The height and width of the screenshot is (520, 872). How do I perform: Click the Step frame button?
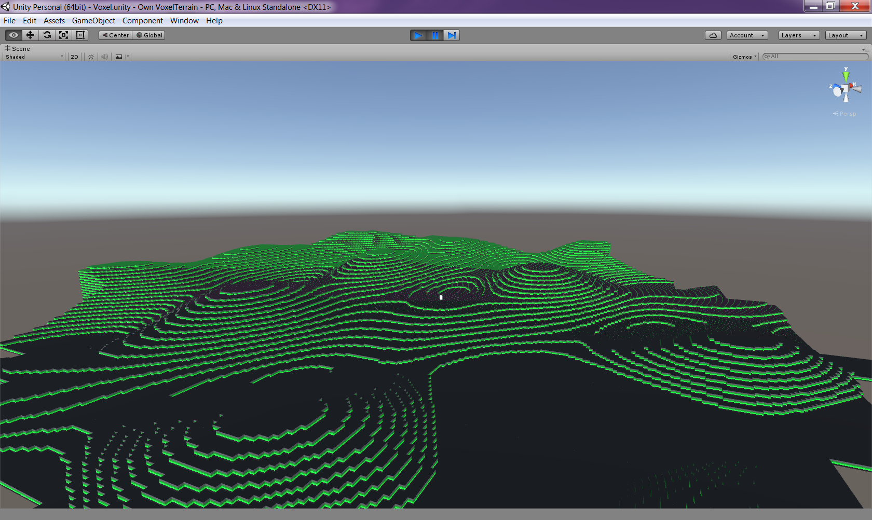tap(452, 35)
